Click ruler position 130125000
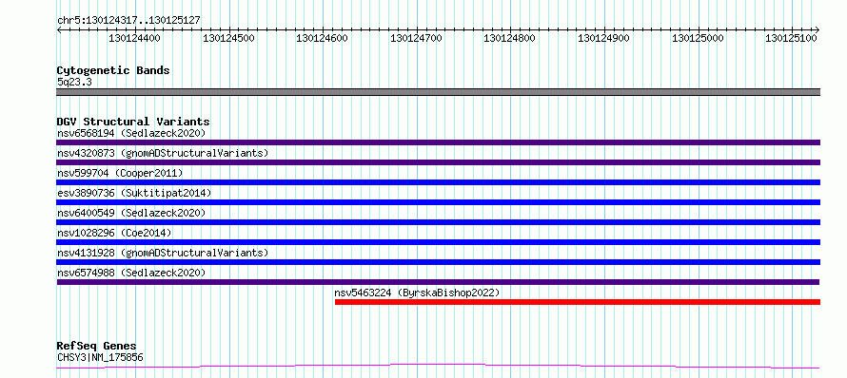The height and width of the screenshot is (378, 847). (x=698, y=38)
